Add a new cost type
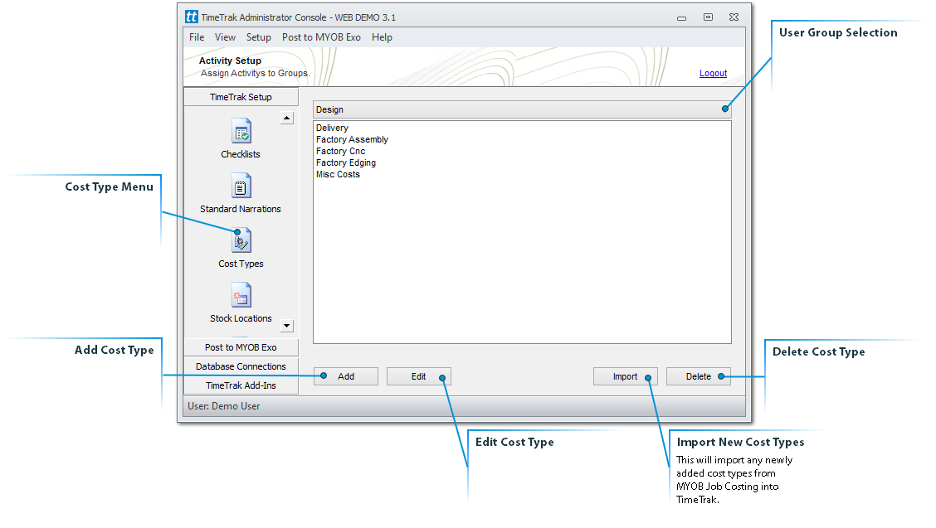This screenshot has width=936, height=528. tap(346, 376)
